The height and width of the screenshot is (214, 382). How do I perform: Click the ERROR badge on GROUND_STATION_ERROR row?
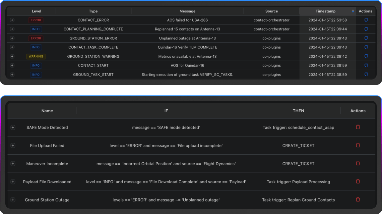36,38
